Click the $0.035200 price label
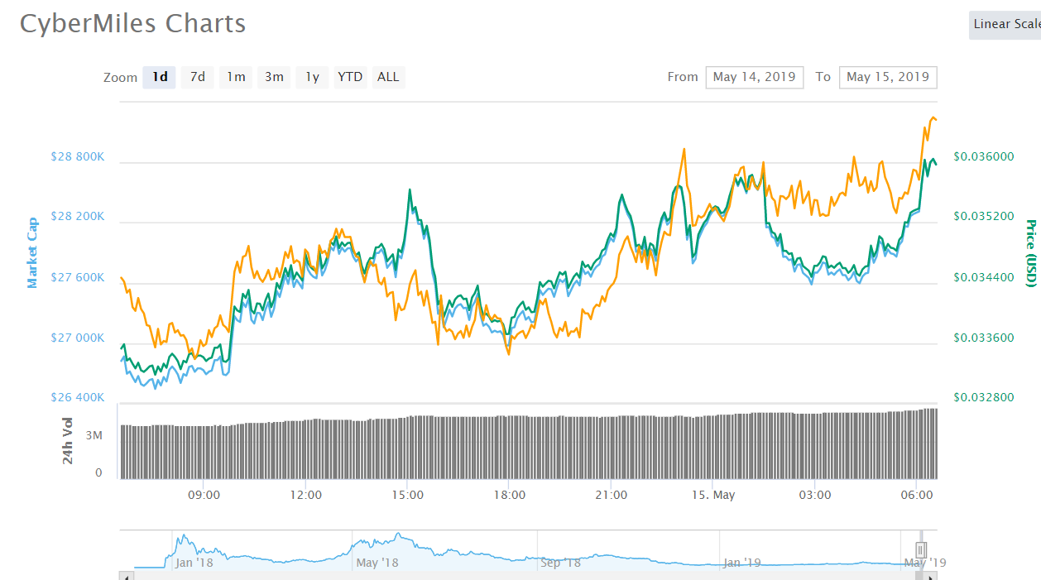The width and height of the screenshot is (1041, 580). 984,217
